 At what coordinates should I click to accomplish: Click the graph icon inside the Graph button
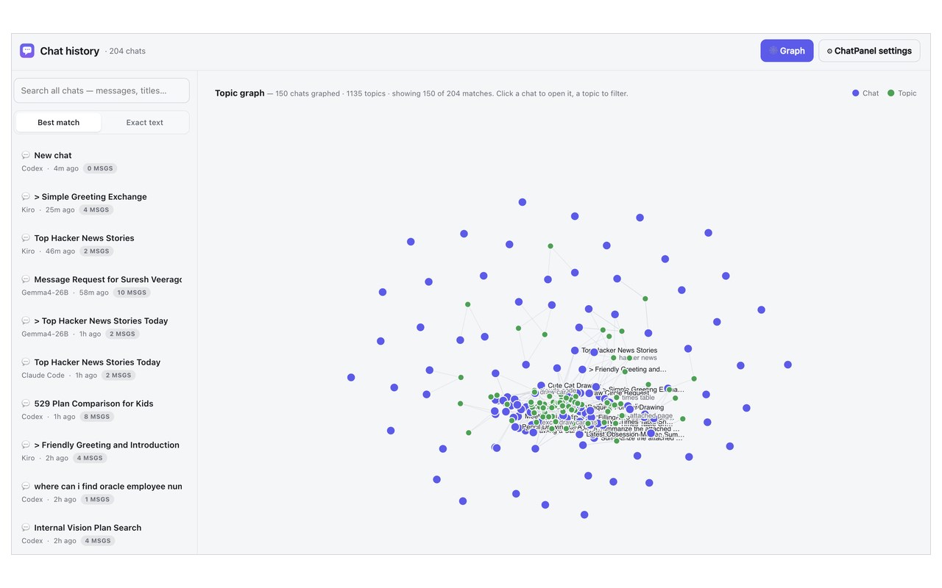(x=773, y=51)
